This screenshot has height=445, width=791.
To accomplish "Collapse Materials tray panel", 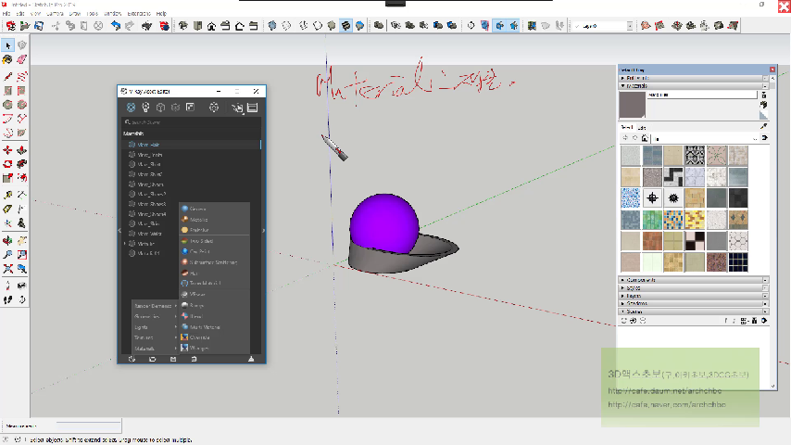I will [x=693, y=86].
